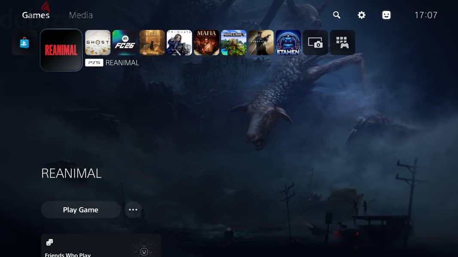Viewport: 458px width, 257px height.
Task: Open the golden game tile after FC26
Action: tap(152, 42)
